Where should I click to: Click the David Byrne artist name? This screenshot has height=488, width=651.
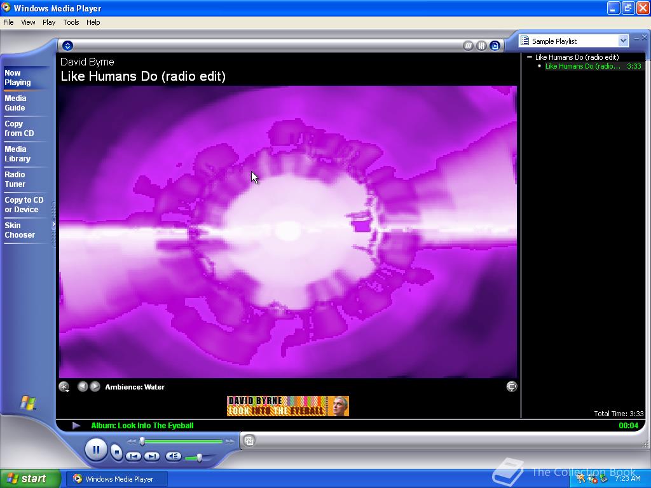click(87, 62)
